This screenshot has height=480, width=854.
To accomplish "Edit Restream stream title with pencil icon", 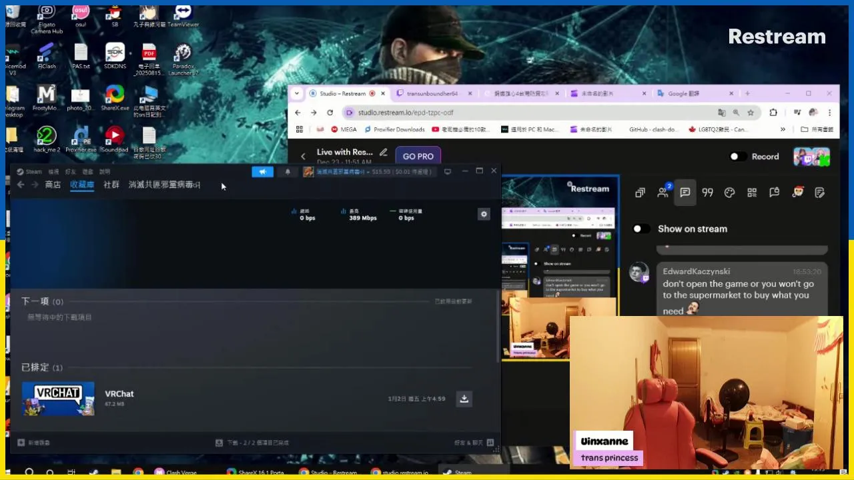I will click(384, 153).
